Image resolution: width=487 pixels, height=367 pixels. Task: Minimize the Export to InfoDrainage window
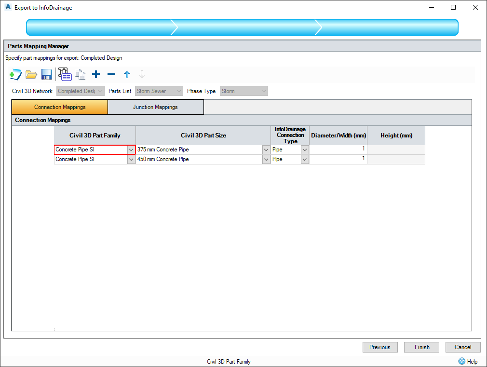pos(432,7)
